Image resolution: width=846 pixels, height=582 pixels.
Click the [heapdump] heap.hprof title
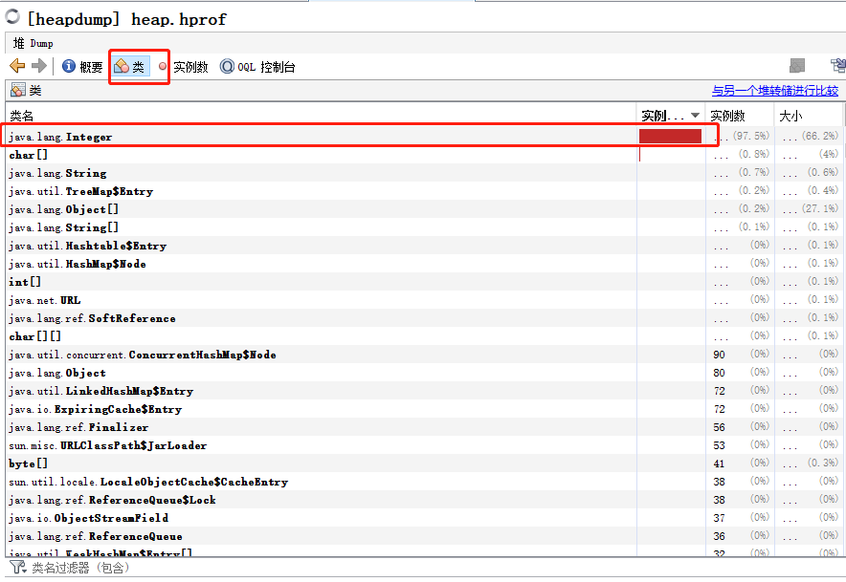(x=126, y=19)
